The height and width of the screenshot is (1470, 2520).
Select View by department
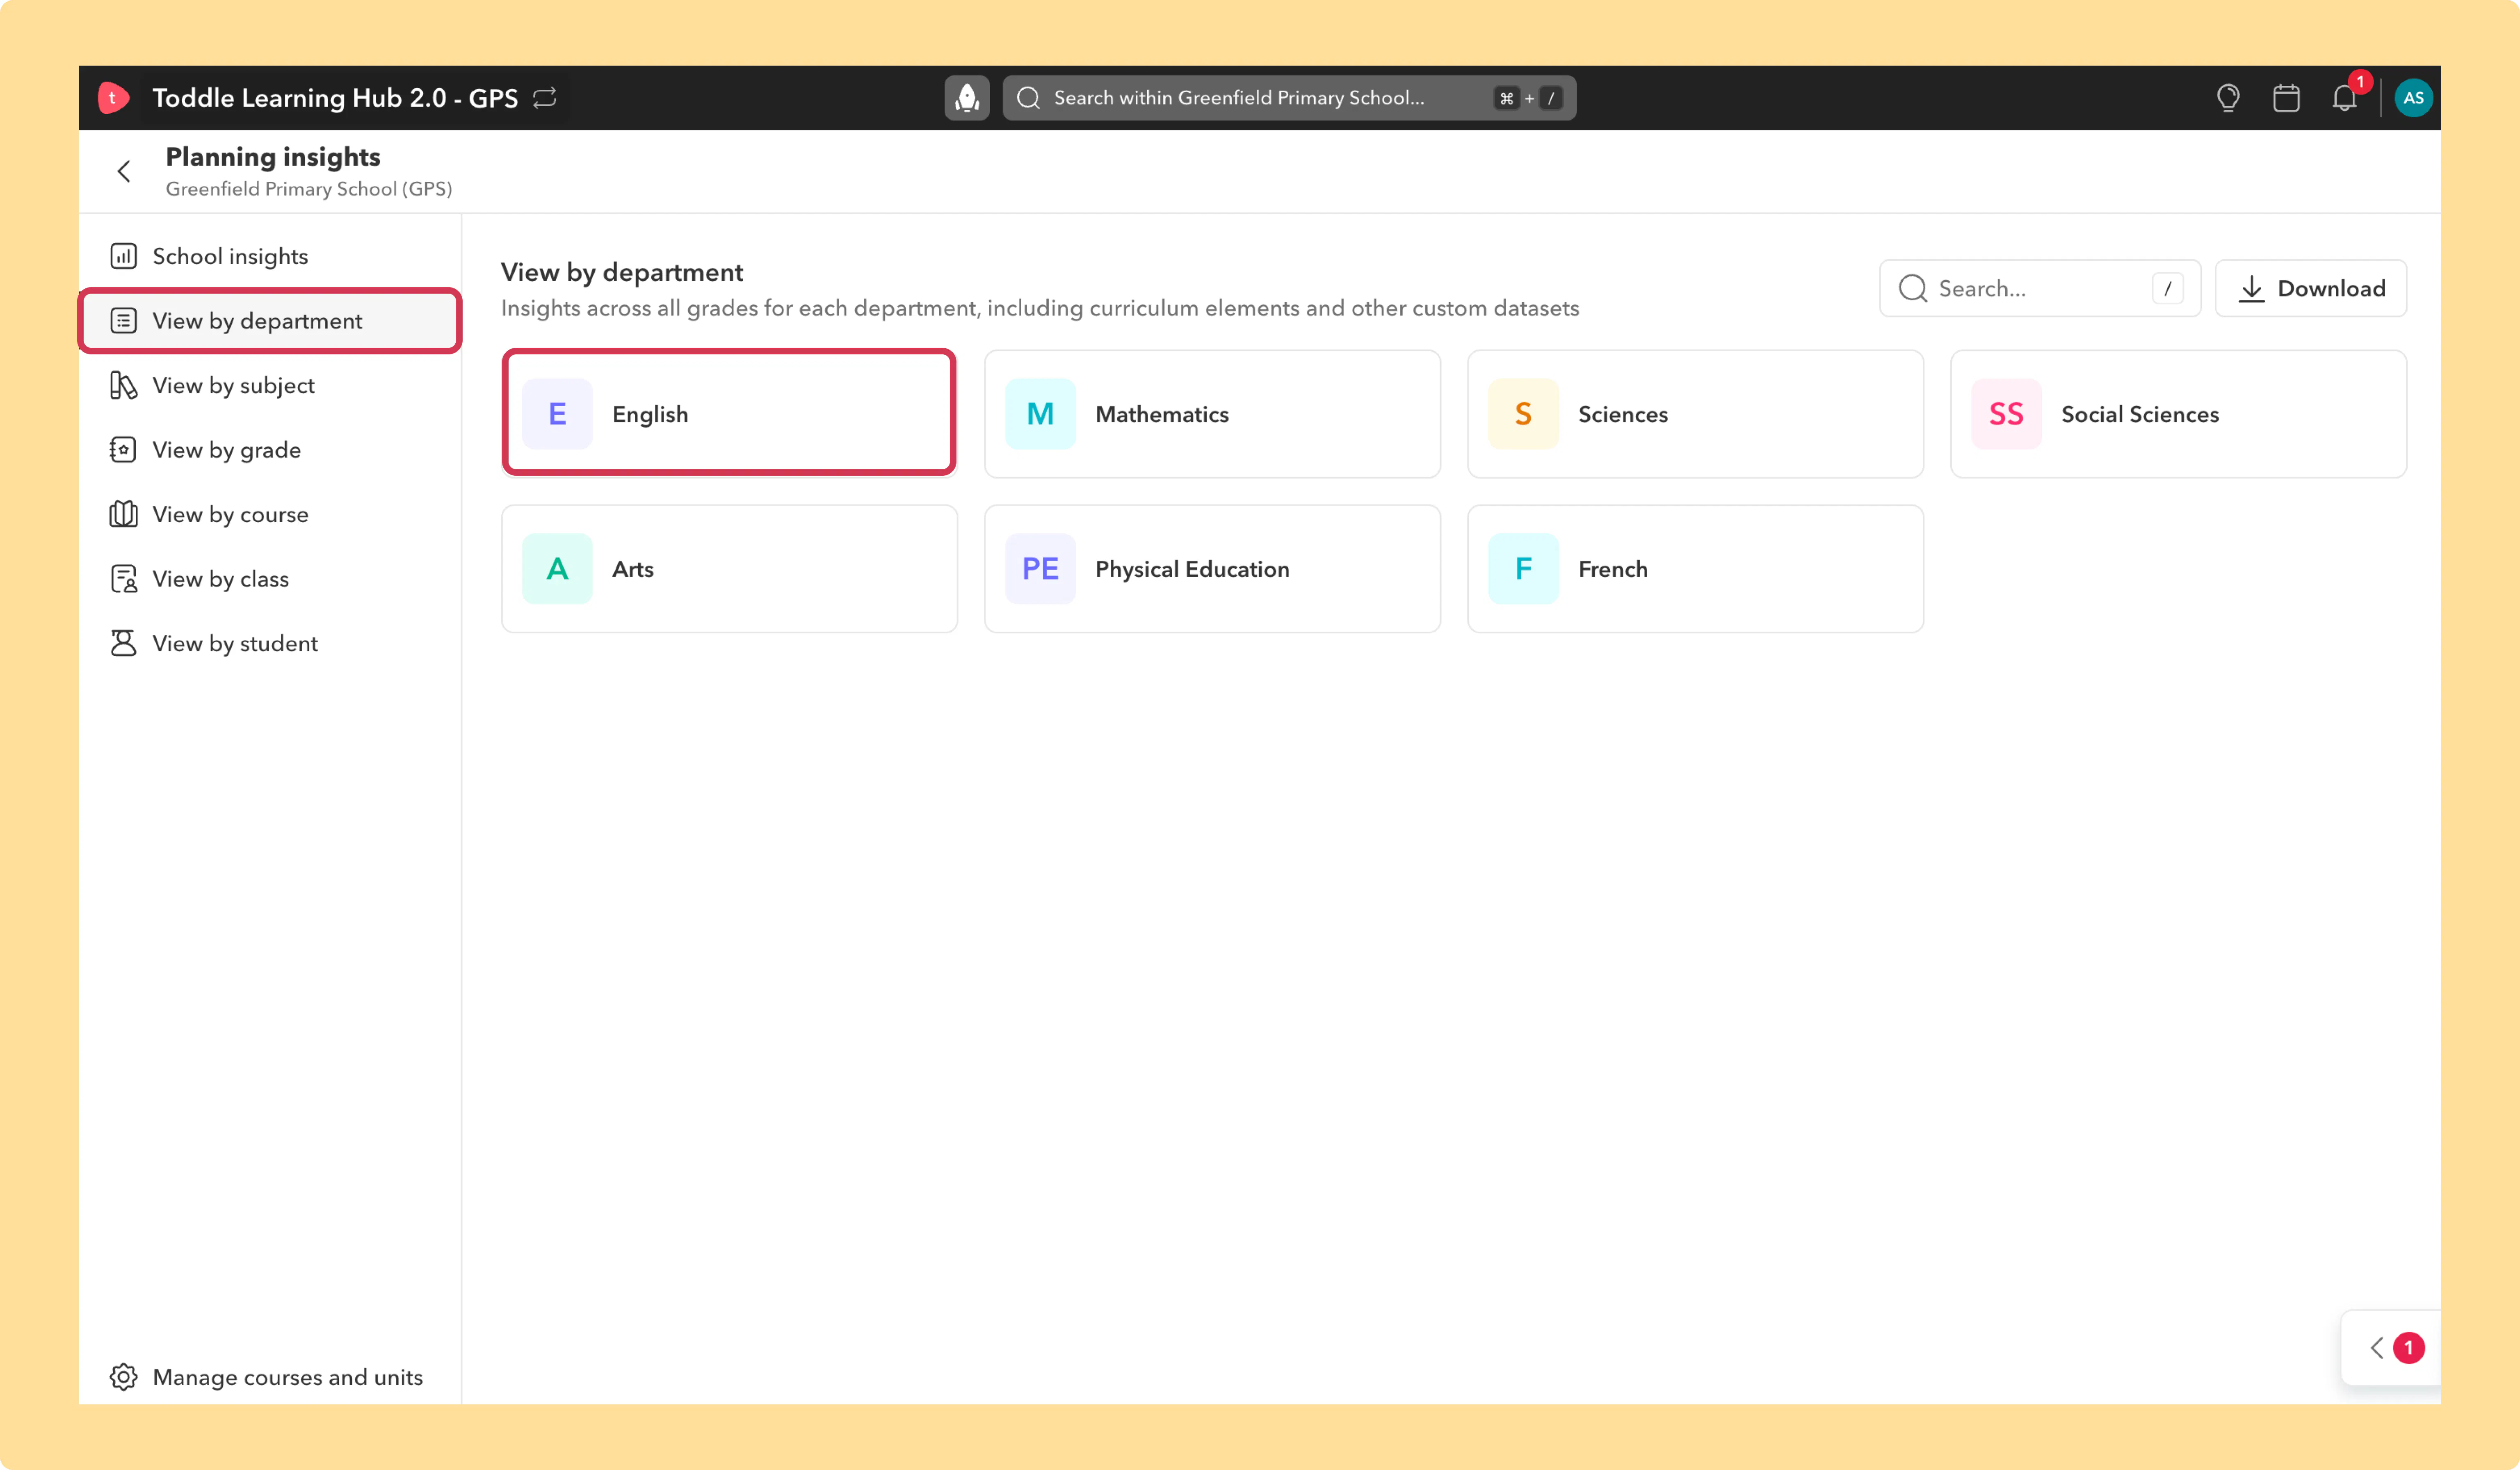pyautogui.click(x=270, y=321)
